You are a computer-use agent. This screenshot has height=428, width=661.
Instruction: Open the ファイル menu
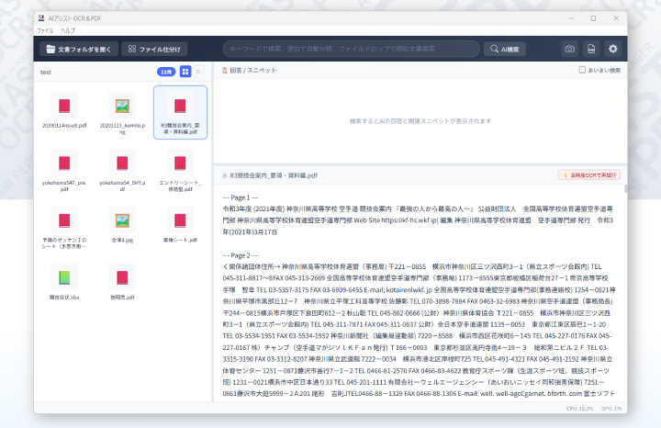tap(45, 30)
